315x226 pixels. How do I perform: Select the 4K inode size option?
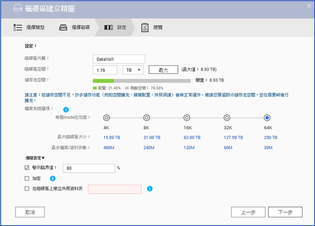point(106,118)
